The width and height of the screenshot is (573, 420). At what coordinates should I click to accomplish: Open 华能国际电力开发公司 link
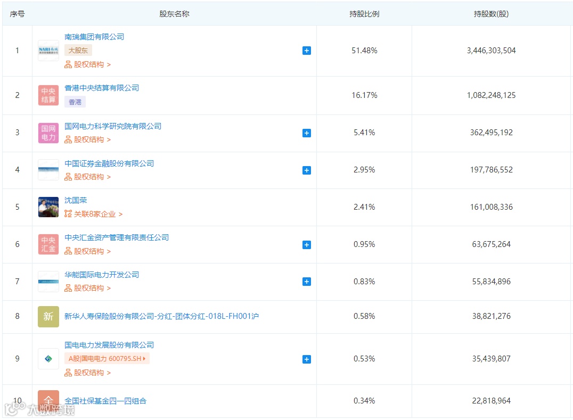[x=102, y=275]
